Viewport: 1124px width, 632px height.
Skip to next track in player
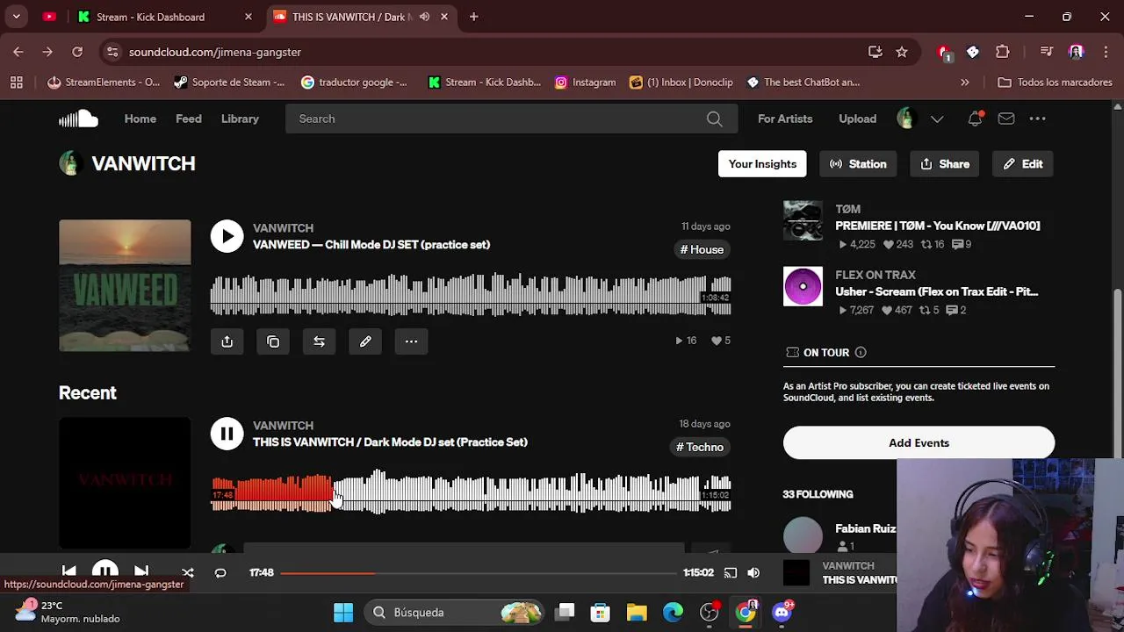[141, 571]
